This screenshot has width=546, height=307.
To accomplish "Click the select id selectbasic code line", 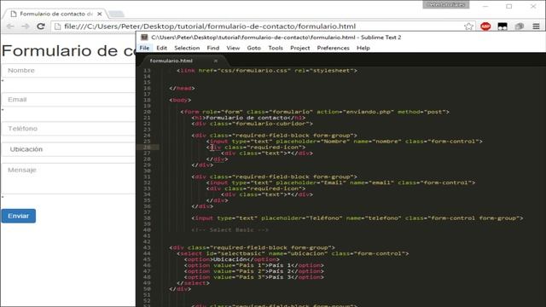I will [293, 253].
